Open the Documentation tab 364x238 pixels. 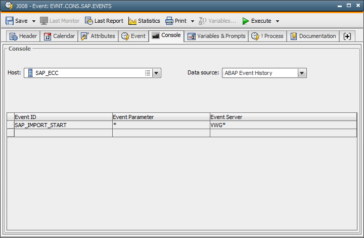pyautogui.click(x=313, y=36)
